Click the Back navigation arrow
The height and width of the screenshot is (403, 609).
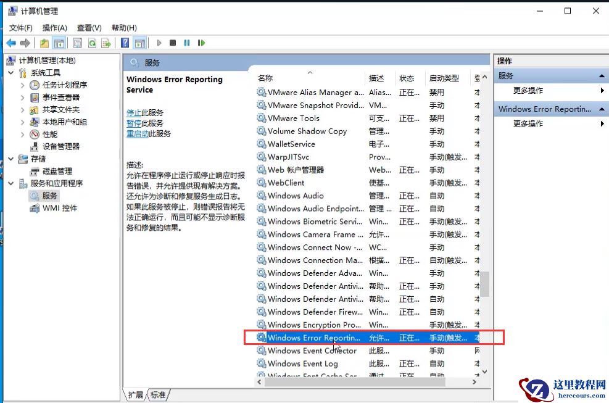(x=11, y=43)
